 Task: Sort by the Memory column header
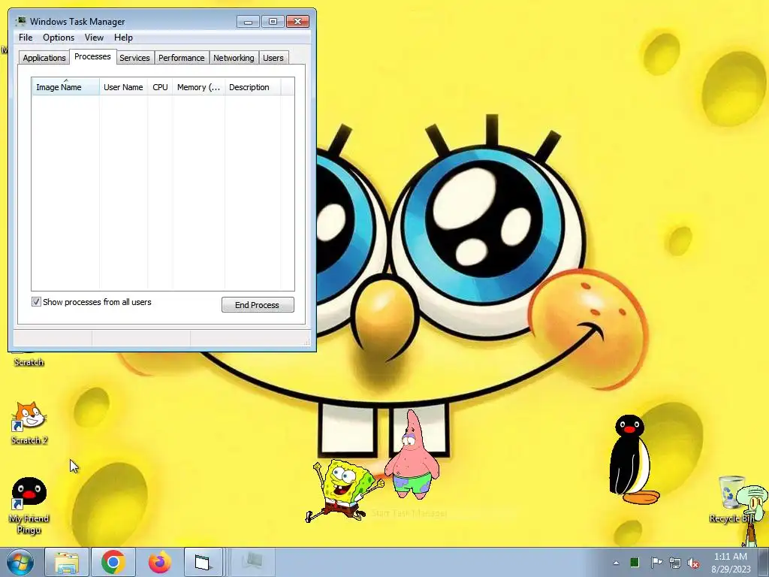198,87
